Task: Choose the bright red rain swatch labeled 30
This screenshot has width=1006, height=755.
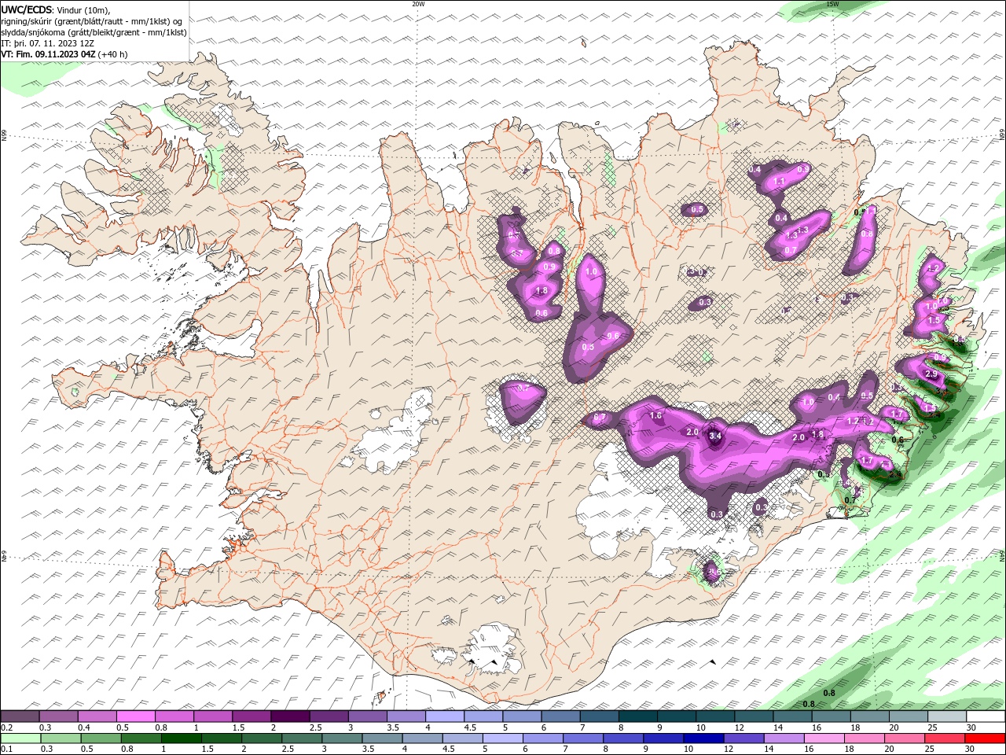Action: coord(984,738)
